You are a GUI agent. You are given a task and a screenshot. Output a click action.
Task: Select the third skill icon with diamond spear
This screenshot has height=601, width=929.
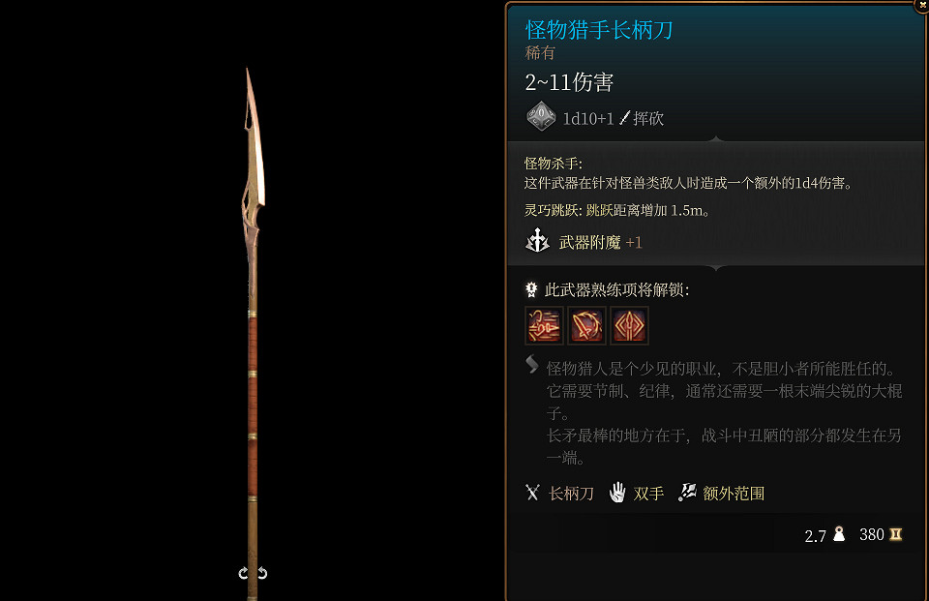point(629,325)
